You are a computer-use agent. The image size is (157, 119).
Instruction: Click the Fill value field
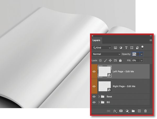pos(136,61)
